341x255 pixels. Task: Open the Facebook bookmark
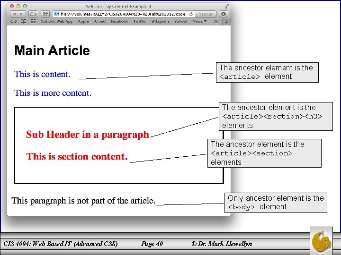tap(119, 21)
